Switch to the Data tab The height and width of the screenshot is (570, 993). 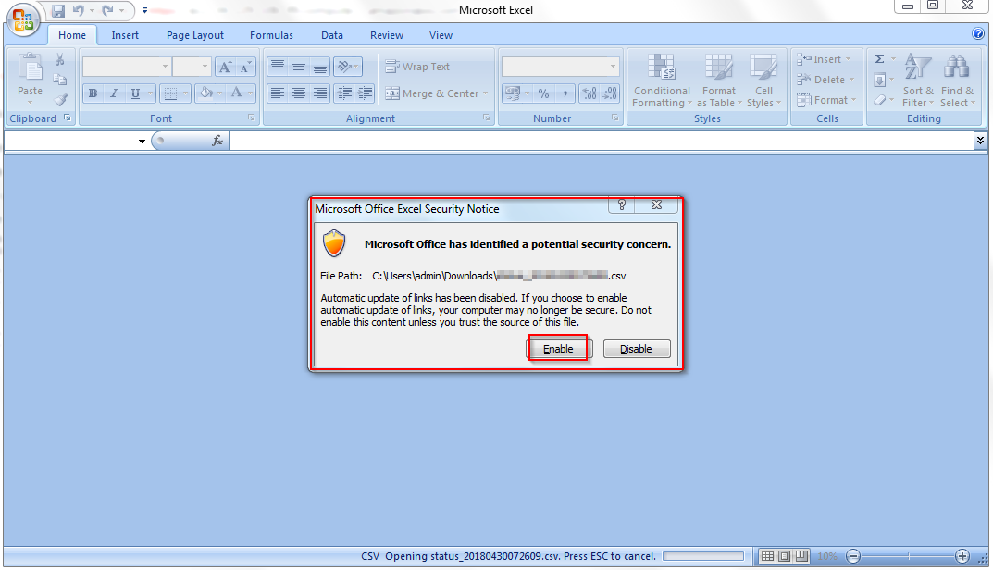tap(332, 35)
